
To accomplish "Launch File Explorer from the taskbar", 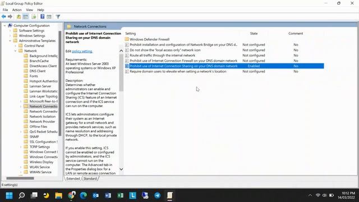I will (58, 195).
